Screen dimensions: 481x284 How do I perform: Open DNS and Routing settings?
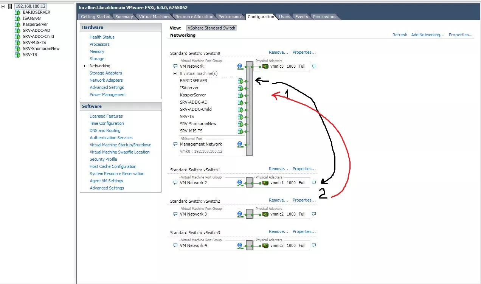pos(105,130)
